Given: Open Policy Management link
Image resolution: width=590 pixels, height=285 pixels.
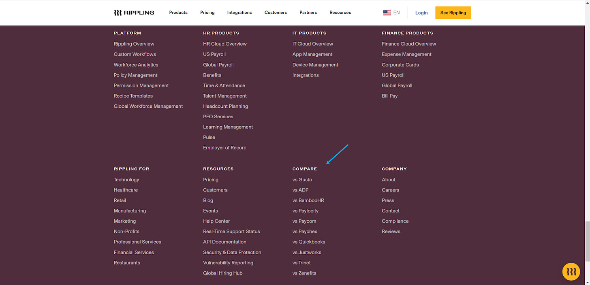Looking at the screenshot, I should (135, 75).
